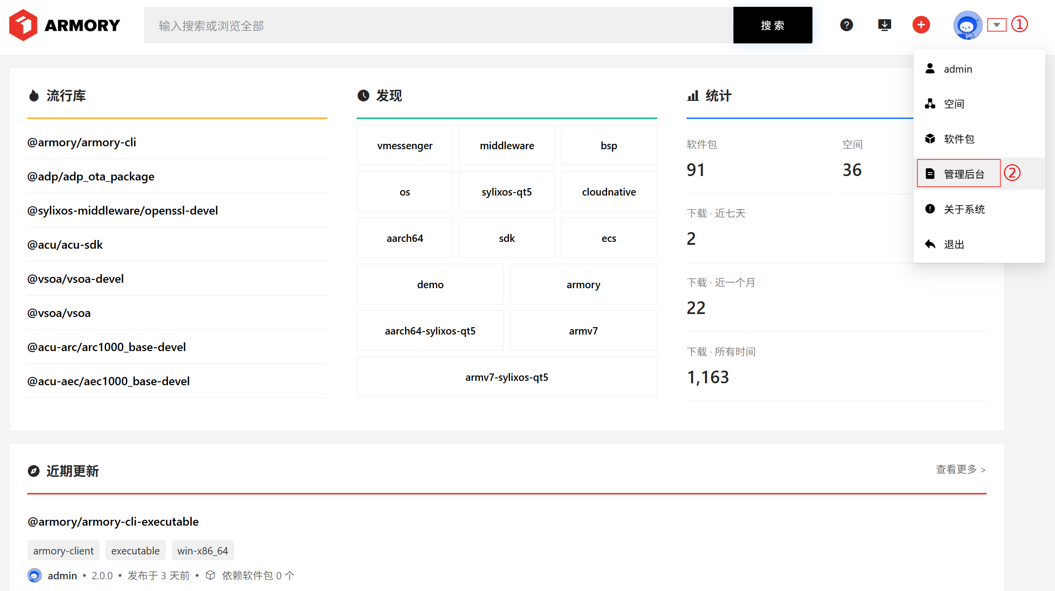Click the statistics bar chart icon
The image size is (1055, 591).
point(693,96)
